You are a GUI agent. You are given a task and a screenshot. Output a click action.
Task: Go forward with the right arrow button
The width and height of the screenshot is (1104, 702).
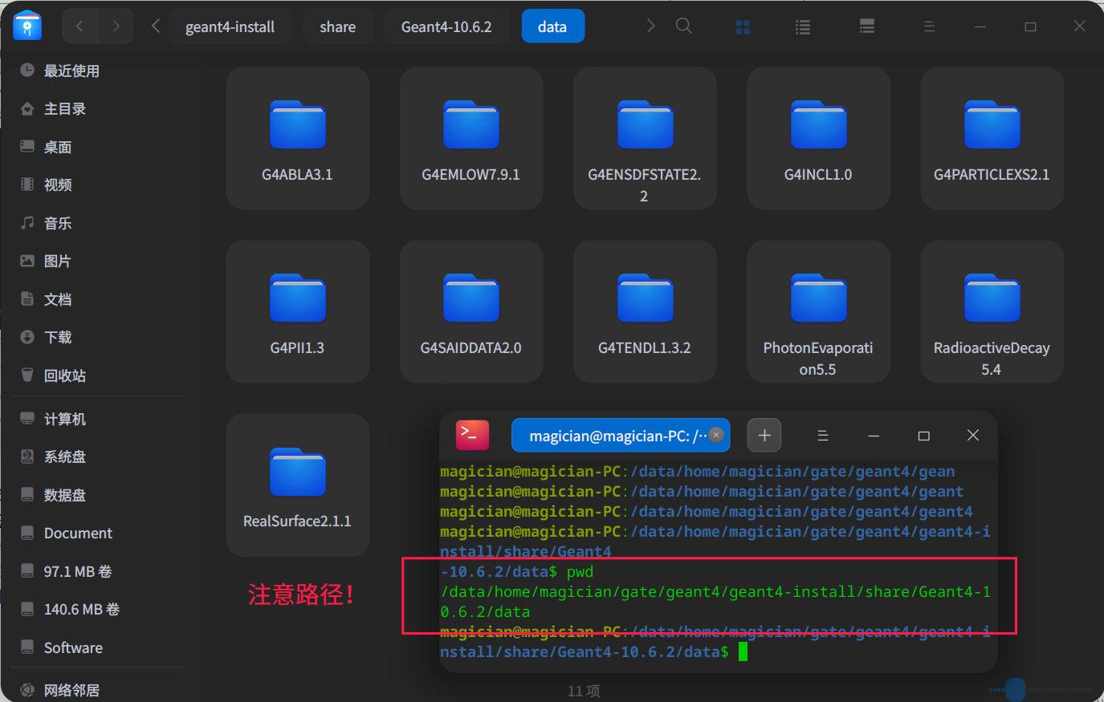[116, 26]
